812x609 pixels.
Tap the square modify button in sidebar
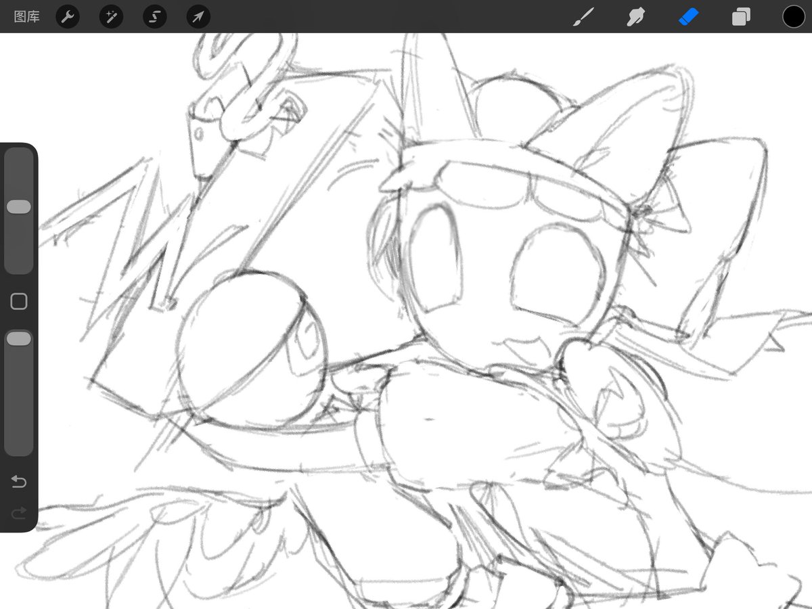point(19,302)
